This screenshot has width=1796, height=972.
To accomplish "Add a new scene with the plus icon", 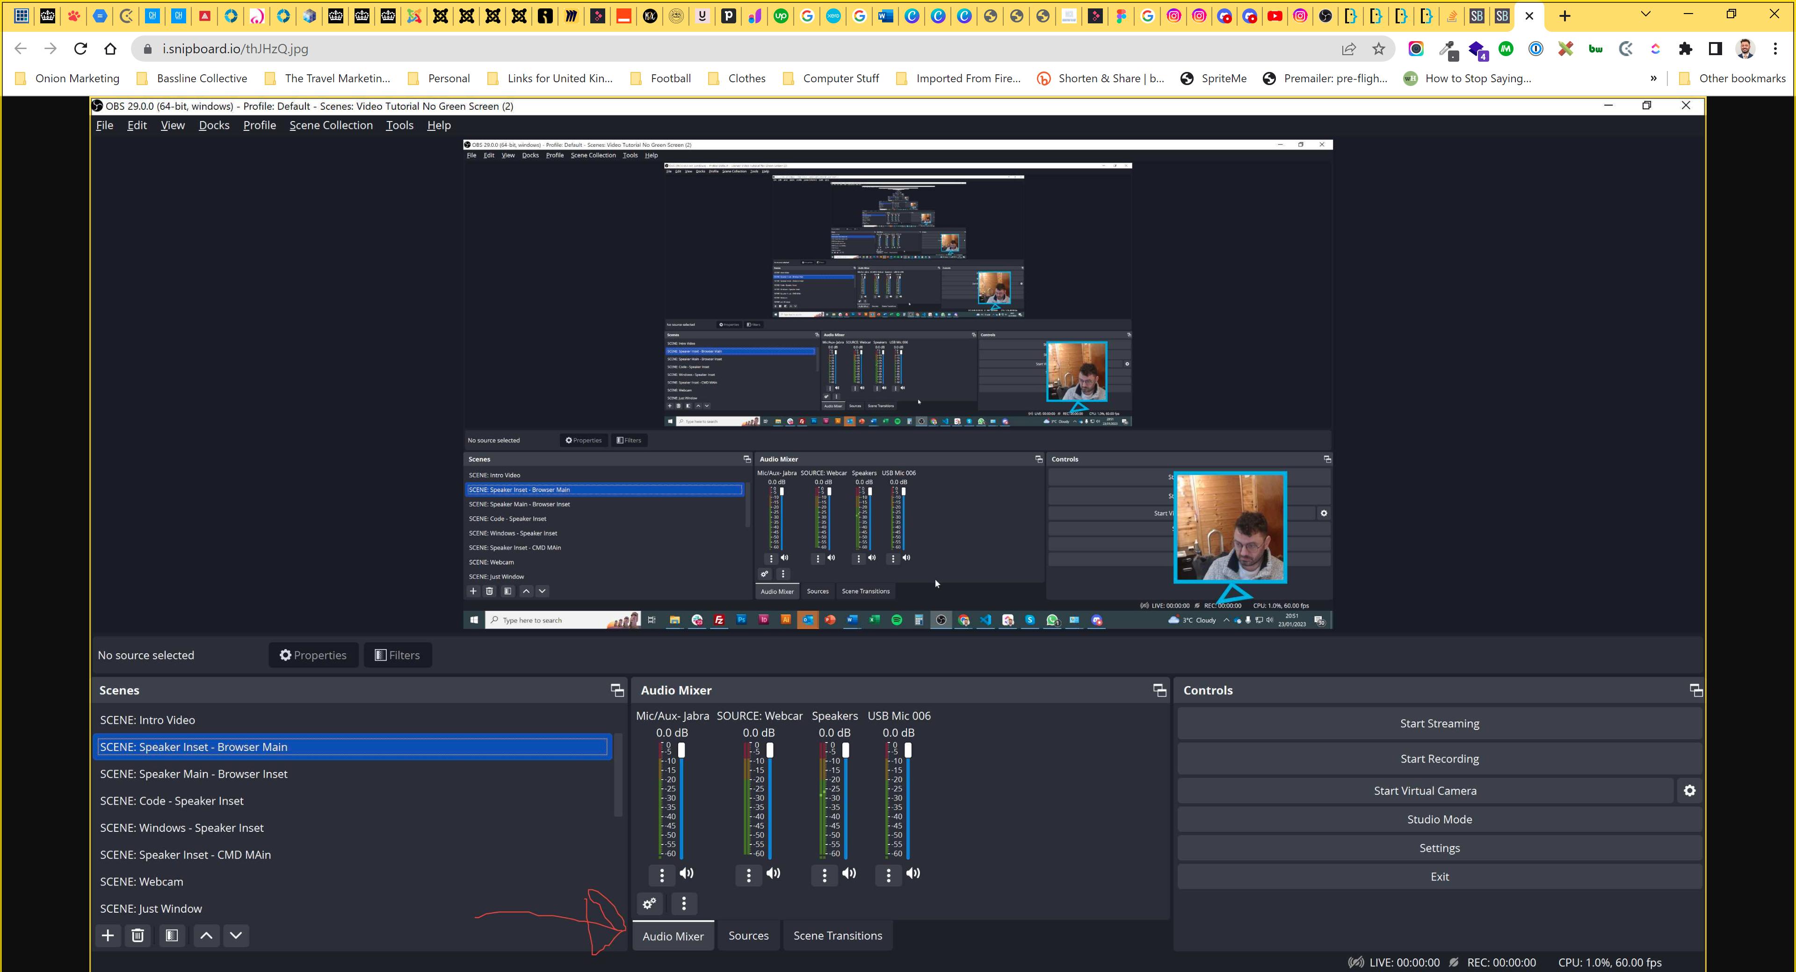I will [x=108, y=936].
